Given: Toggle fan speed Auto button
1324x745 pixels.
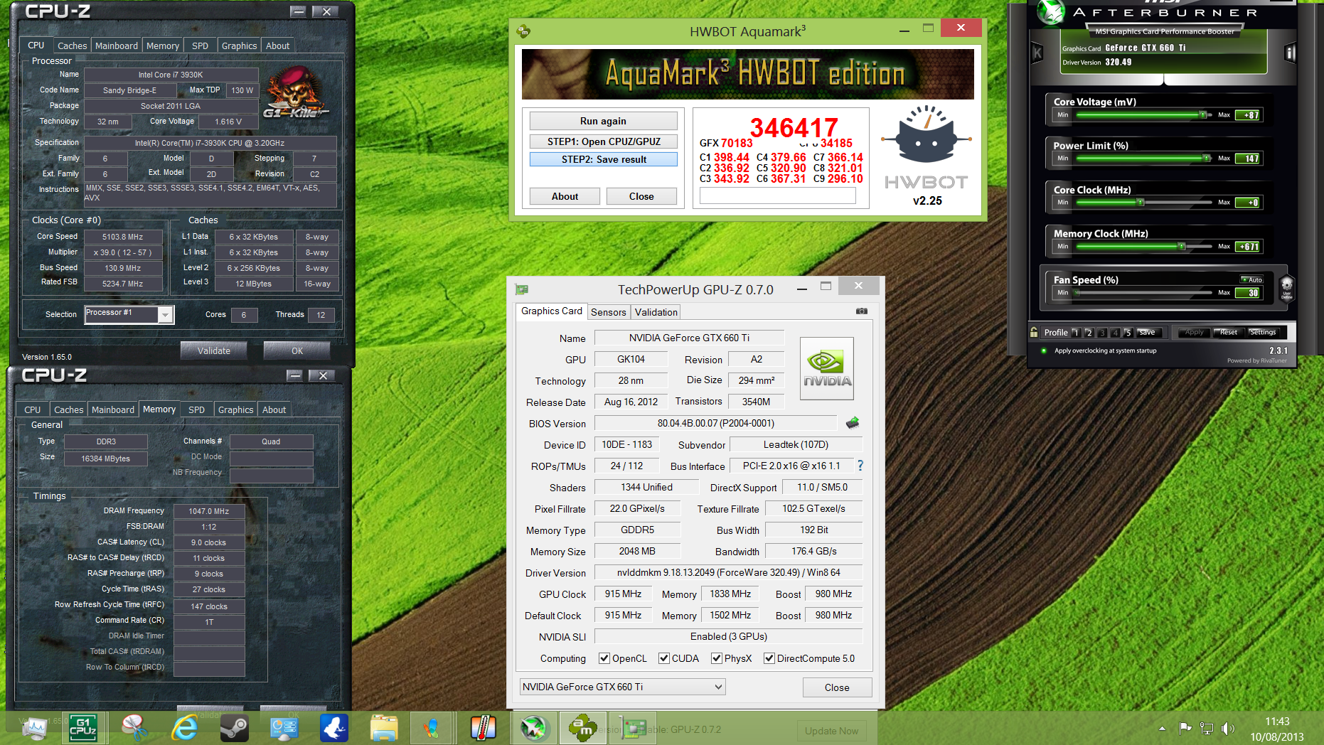Looking at the screenshot, I should [1251, 279].
